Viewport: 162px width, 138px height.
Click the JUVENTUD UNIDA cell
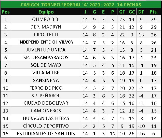(x=46, y=50)
